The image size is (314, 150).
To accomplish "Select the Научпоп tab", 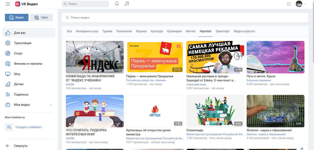I will 206,31.
